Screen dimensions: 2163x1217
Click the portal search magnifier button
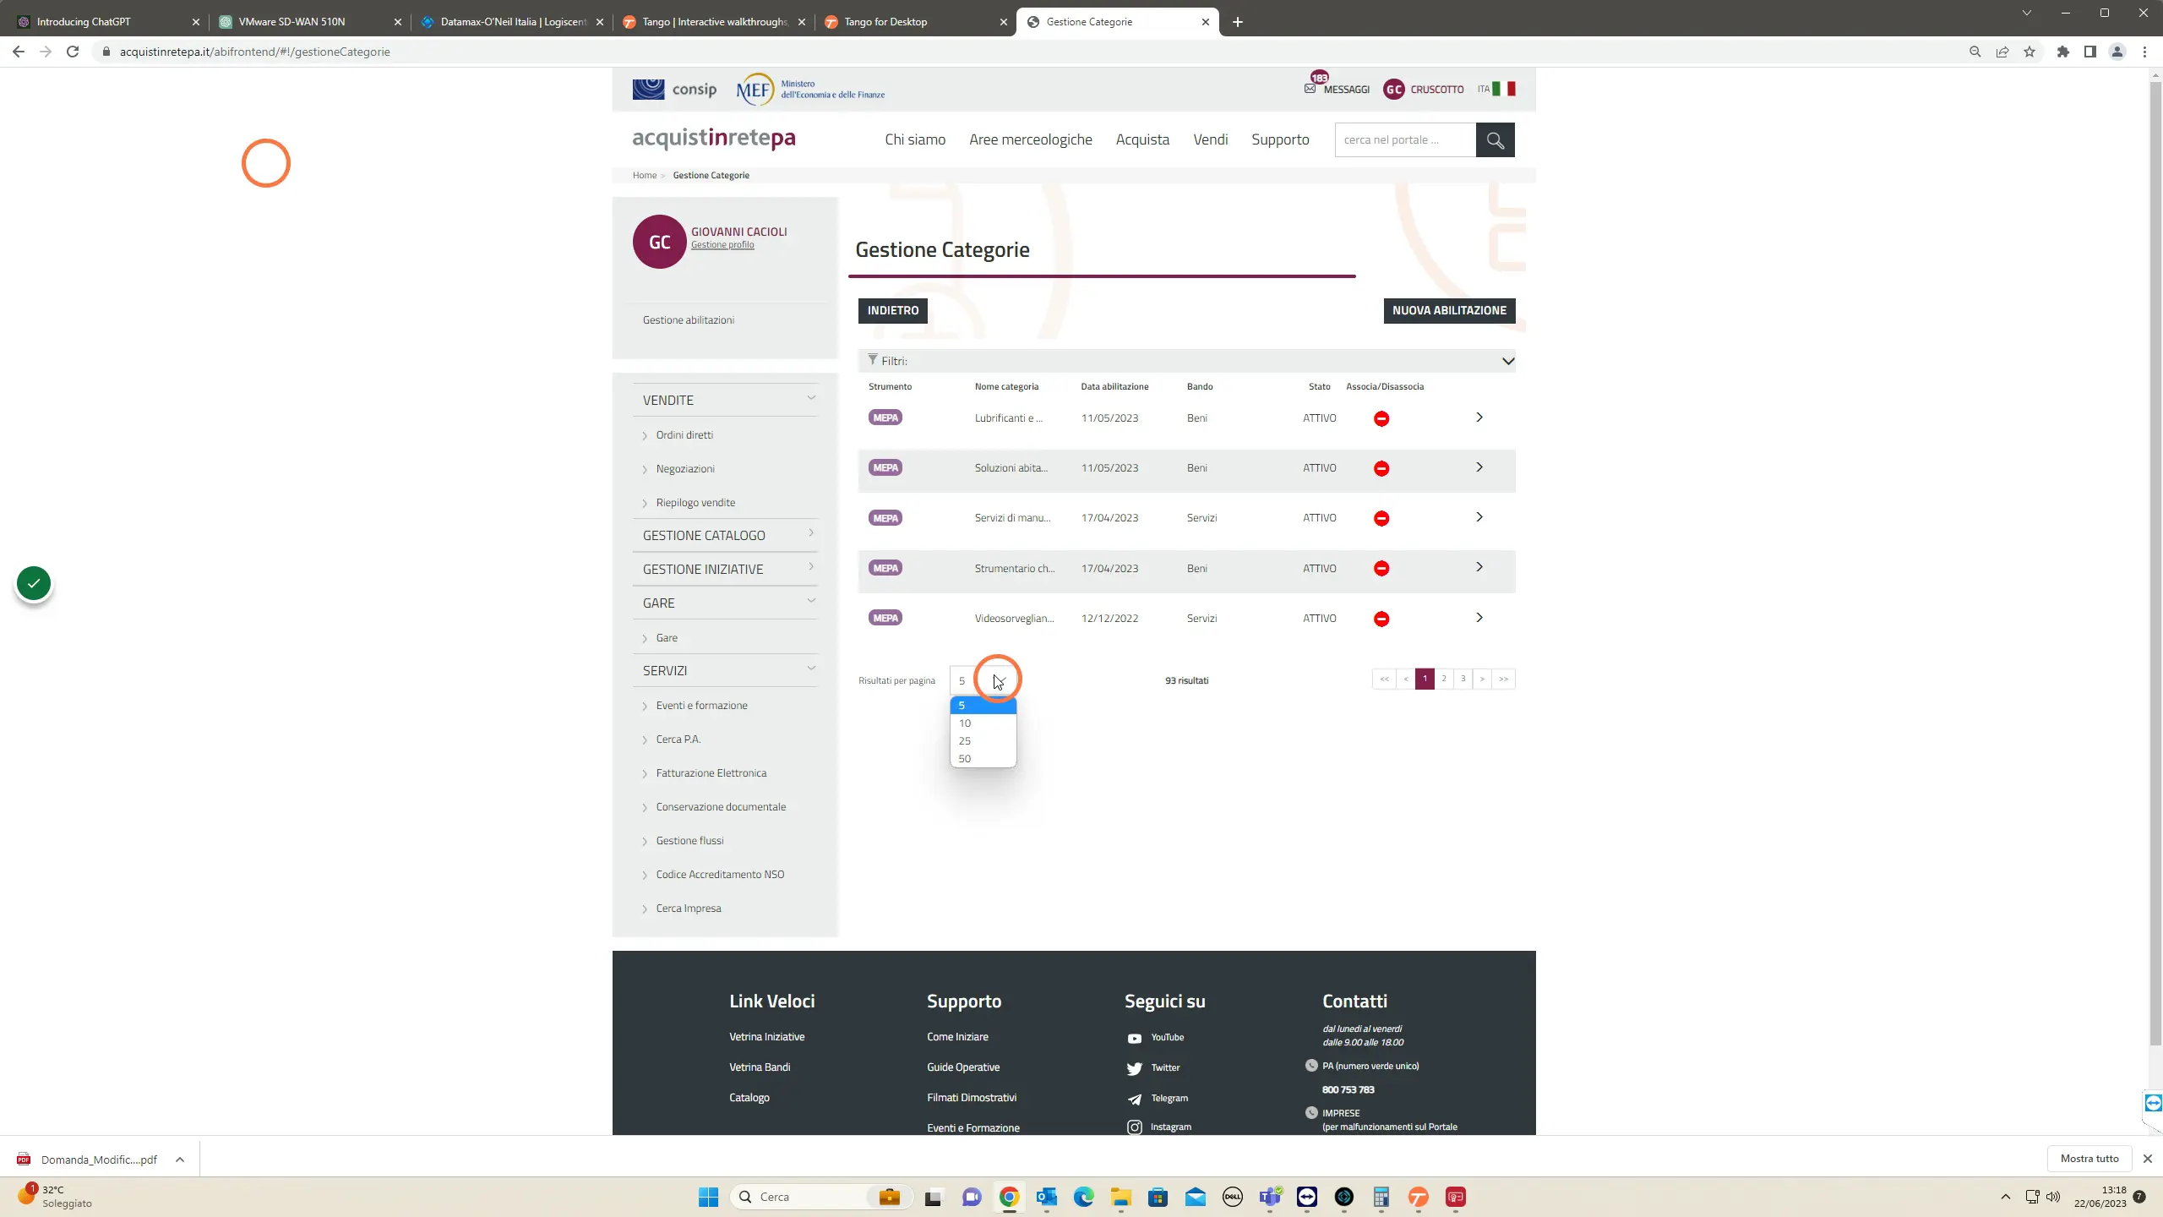coord(1495,139)
